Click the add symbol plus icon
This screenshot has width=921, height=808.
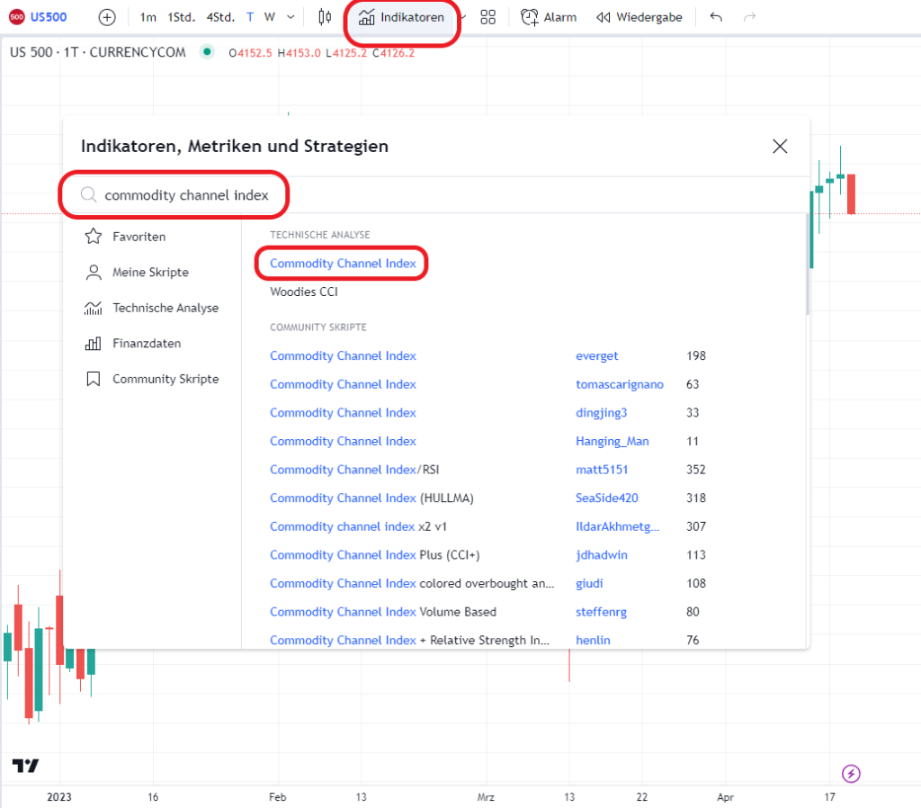point(107,17)
